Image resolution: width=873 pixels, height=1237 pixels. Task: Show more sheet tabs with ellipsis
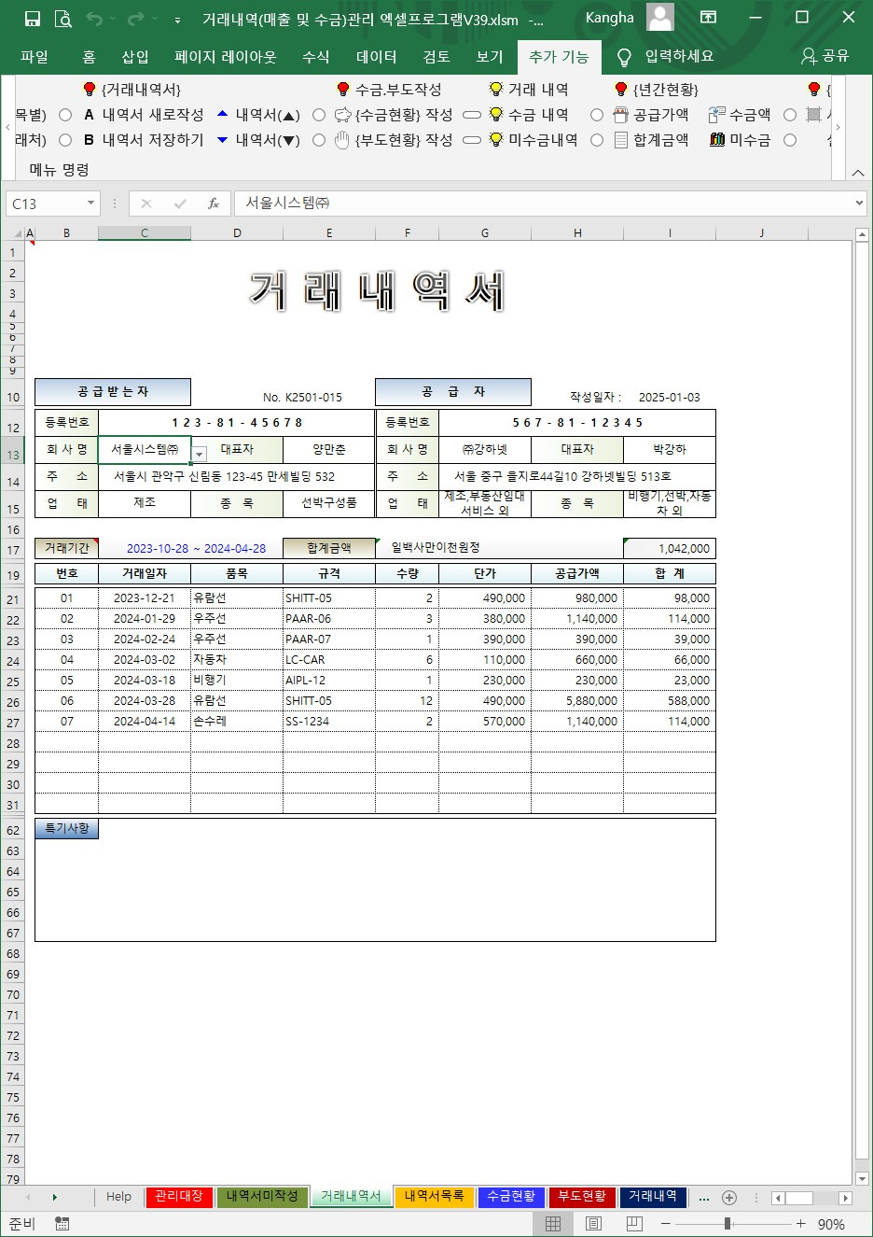(x=703, y=1198)
